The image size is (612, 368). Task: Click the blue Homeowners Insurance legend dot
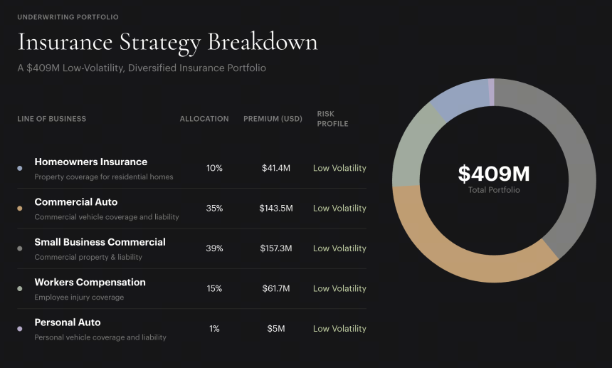19,168
